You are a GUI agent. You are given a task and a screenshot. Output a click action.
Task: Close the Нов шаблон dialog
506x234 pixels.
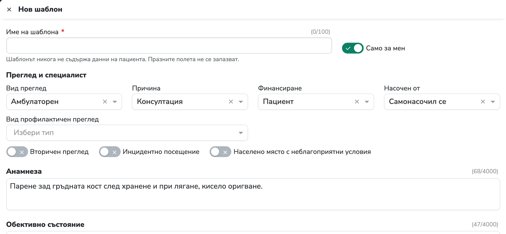(x=9, y=9)
